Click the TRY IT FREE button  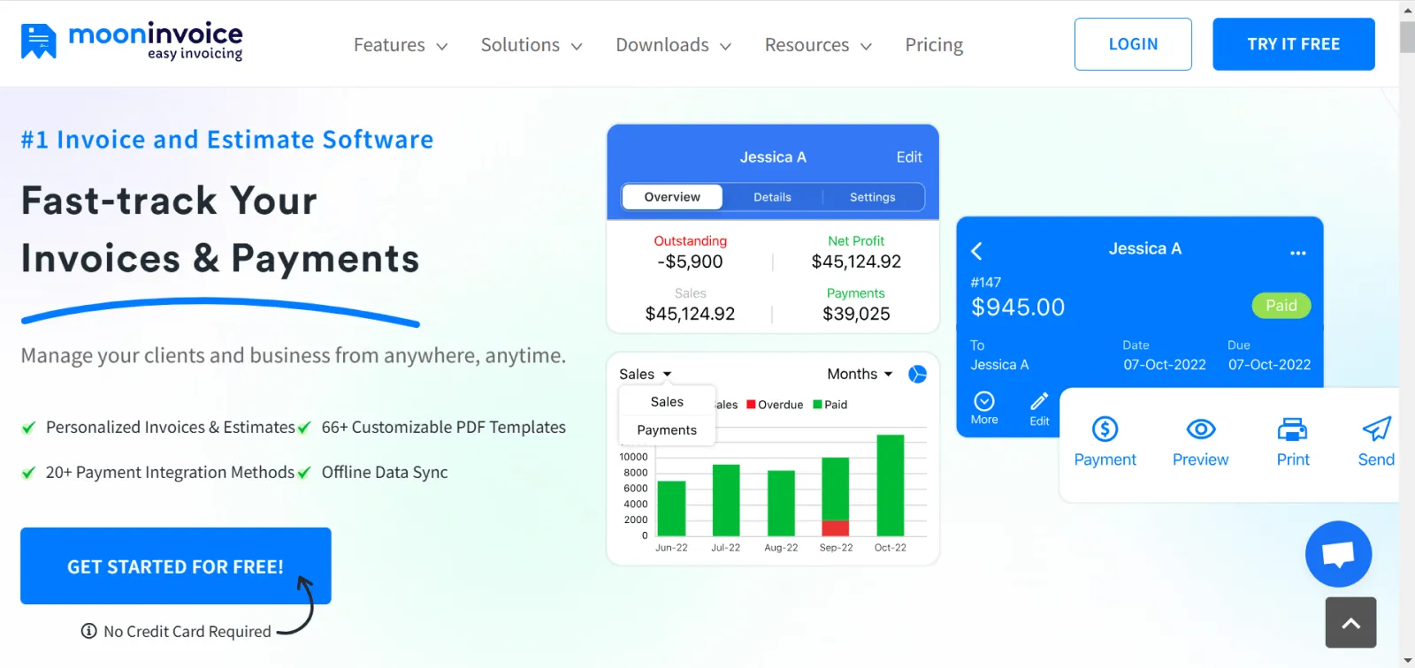pos(1294,44)
